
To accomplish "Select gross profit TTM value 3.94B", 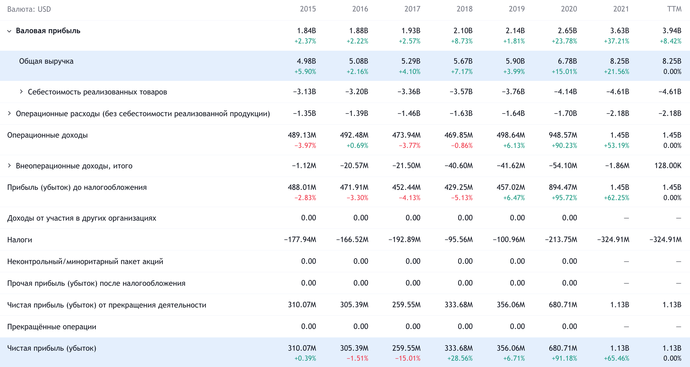I will coord(672,31).
